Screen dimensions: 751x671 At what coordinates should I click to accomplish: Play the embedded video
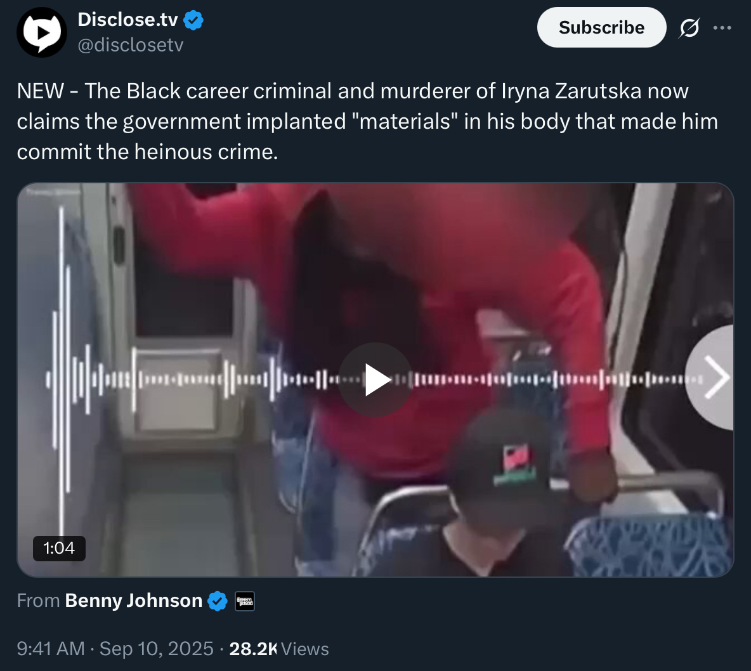pyautogui.click(x=375, y=379)
